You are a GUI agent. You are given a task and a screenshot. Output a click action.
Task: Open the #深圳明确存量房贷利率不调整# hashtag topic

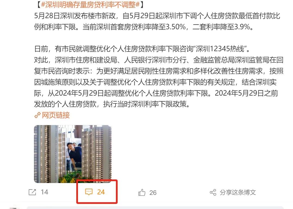pyautogui.click(x=90, y=5)
